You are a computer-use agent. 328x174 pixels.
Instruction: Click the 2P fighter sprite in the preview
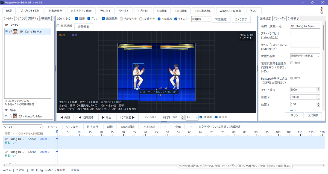tap(174, 76)
